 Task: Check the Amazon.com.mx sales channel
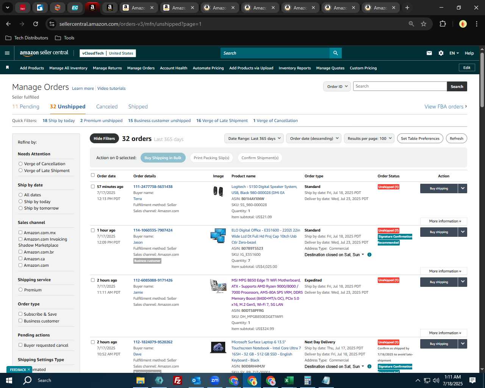click(x=20, y=233)
